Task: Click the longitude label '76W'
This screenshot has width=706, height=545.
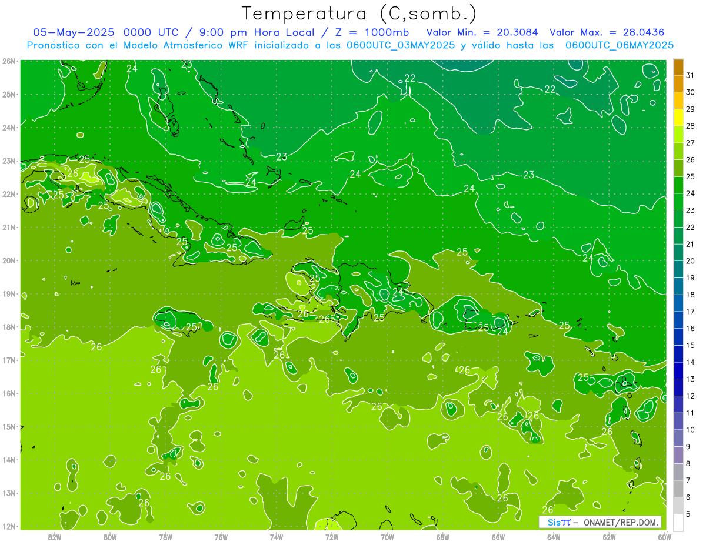Action: tap(221, 537)
